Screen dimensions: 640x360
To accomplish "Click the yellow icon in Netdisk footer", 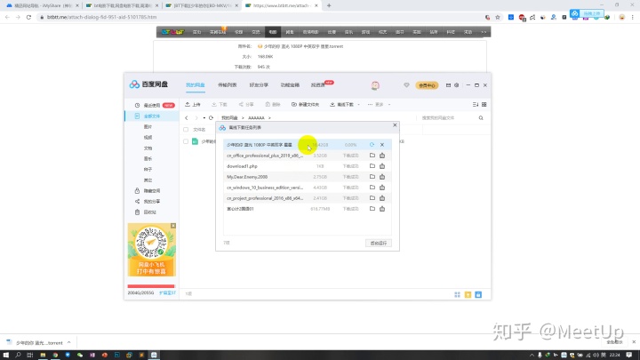I will [x=468, y=295].
